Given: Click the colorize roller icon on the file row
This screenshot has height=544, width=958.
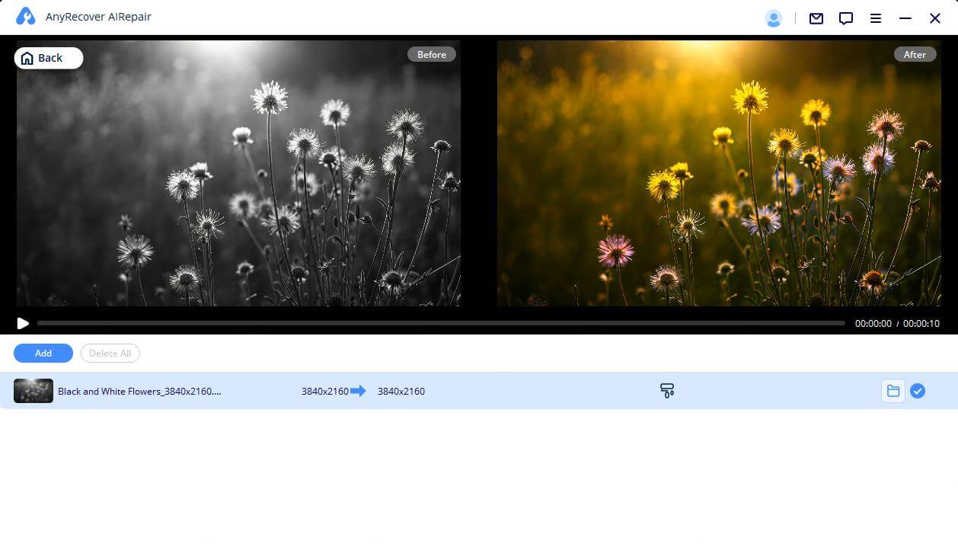Looking at the screenshot, I should point(667,390).
